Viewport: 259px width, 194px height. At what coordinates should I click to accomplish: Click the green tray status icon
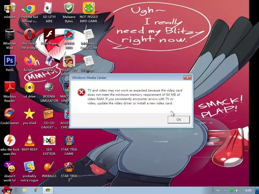(231, 190)
